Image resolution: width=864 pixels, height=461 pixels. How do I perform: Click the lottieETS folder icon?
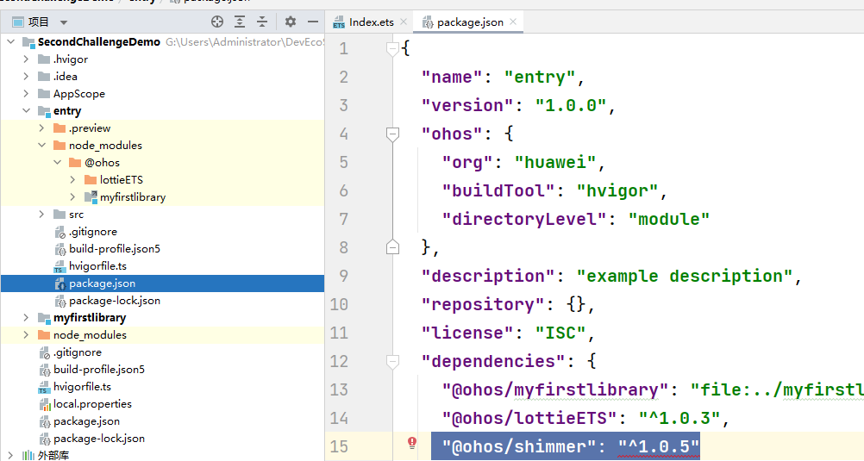[x=91, y=179]
